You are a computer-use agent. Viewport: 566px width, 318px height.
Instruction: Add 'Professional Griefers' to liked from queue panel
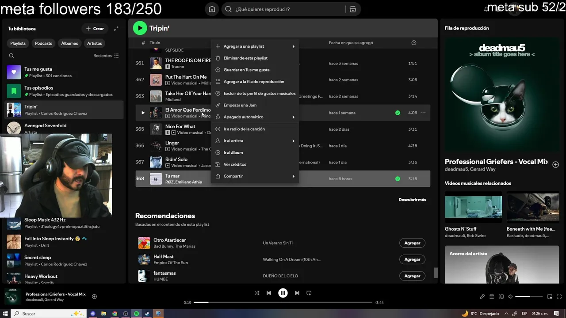(x=556, y=164)
